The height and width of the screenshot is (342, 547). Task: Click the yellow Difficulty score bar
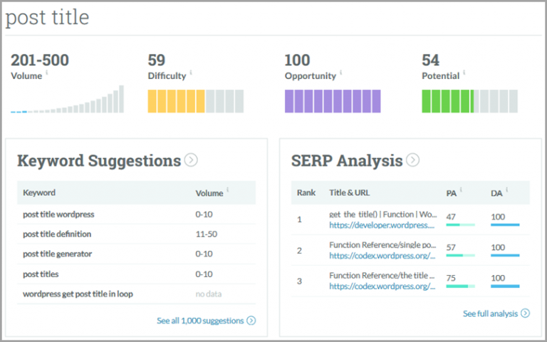[x=195, y=101]
